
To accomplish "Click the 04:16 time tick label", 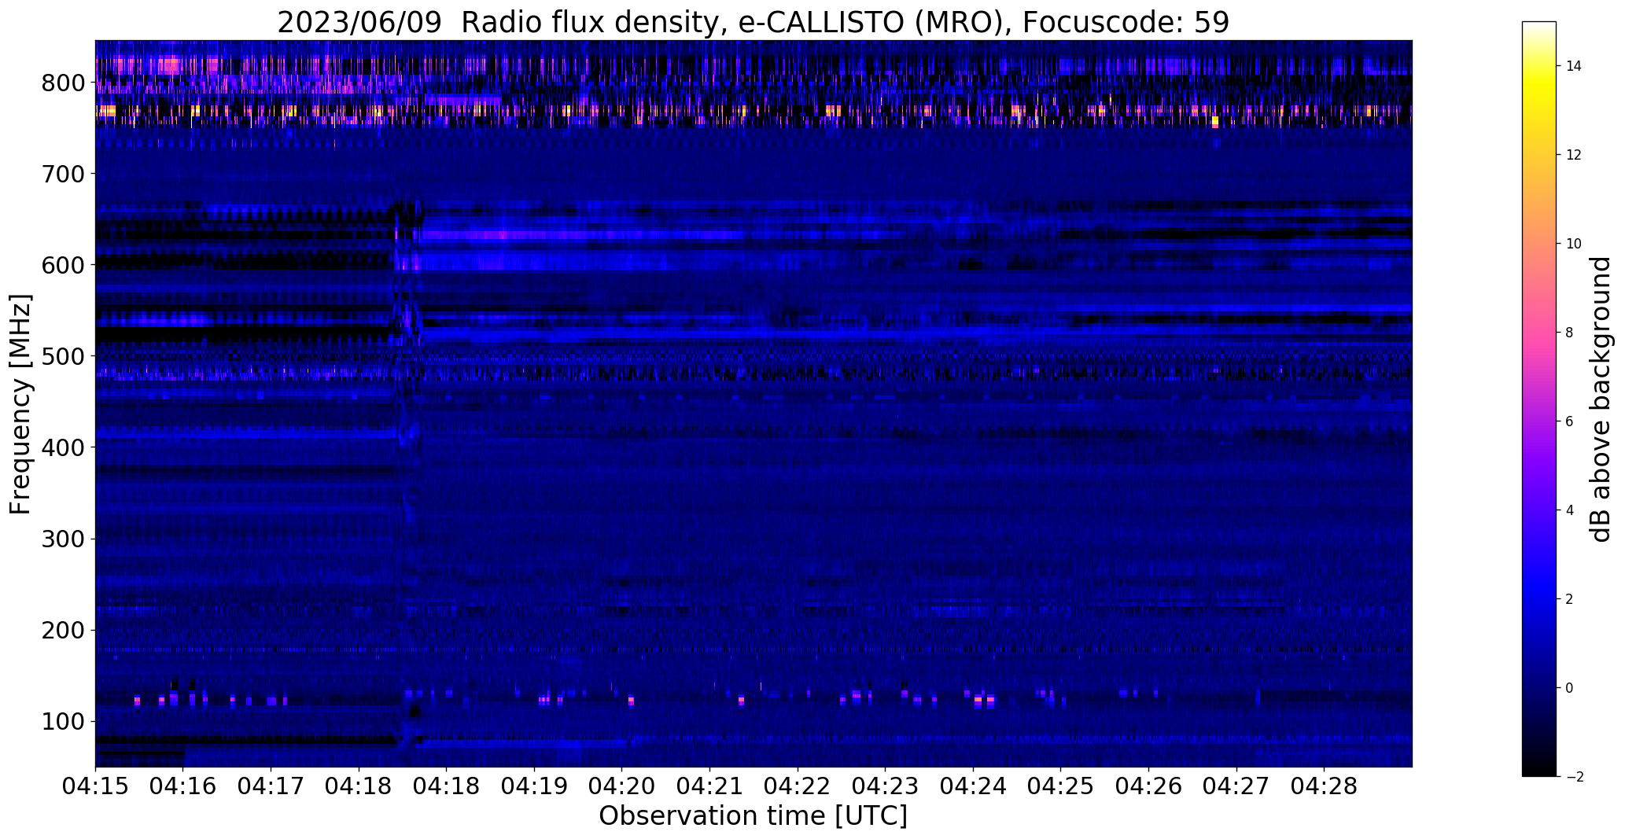I will 183,786.
